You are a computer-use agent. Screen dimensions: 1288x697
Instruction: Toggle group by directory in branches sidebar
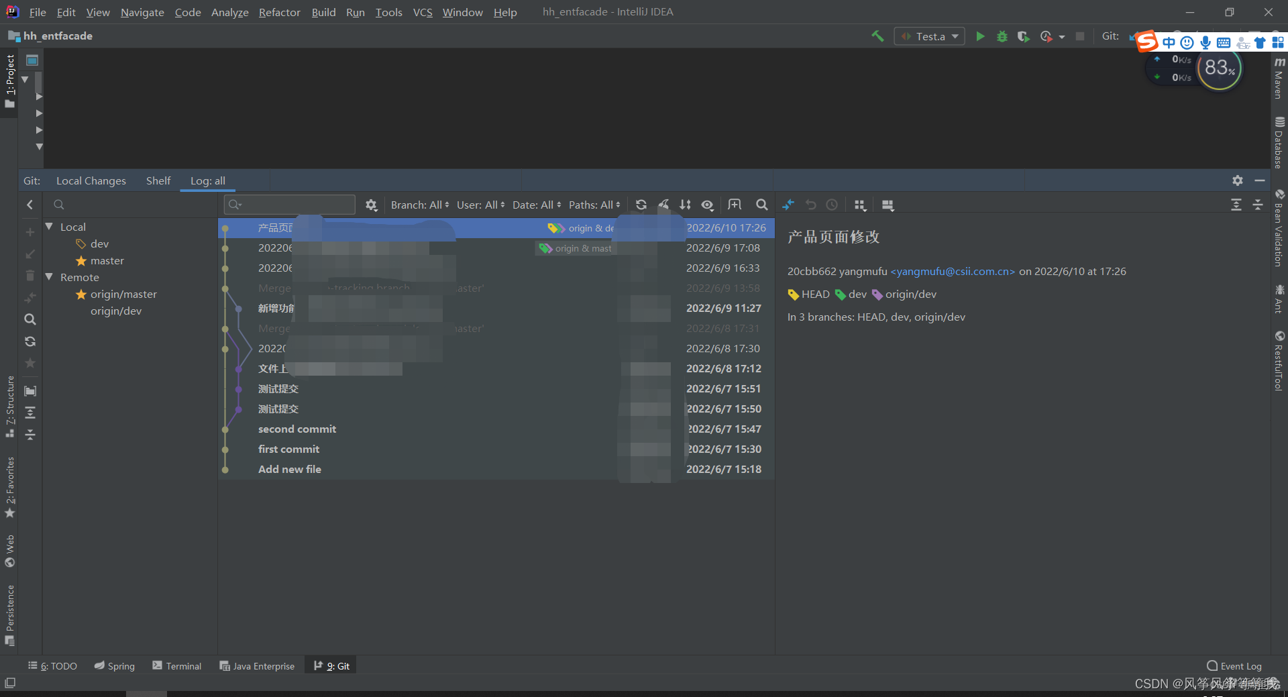[x=30, y=390]
